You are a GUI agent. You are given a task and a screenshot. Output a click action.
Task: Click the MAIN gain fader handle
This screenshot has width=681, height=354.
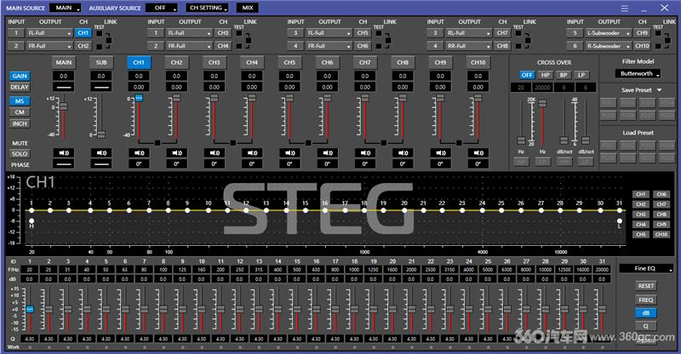64,106
